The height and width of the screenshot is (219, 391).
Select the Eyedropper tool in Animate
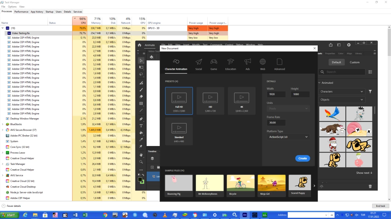point(141,139)
